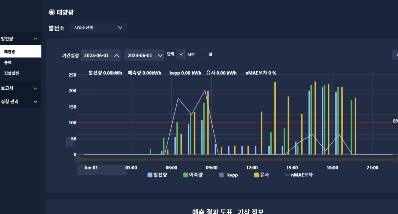This screenshot has height=214, width=398.
Task: Uncheck the 시간 unit checkbox
Action: click(181, 54)
